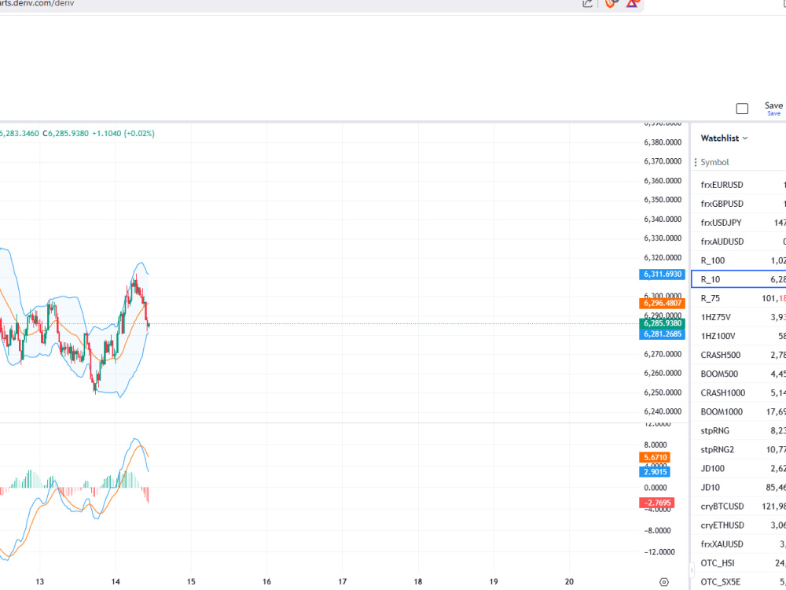Click the orange Bollinger basis label 6,296.4807

pos(662,303)
